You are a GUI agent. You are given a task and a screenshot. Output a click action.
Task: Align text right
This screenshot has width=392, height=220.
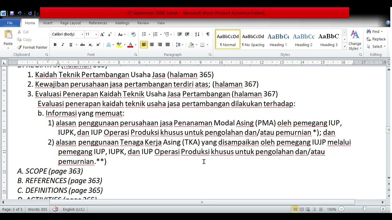click(160, 45)
